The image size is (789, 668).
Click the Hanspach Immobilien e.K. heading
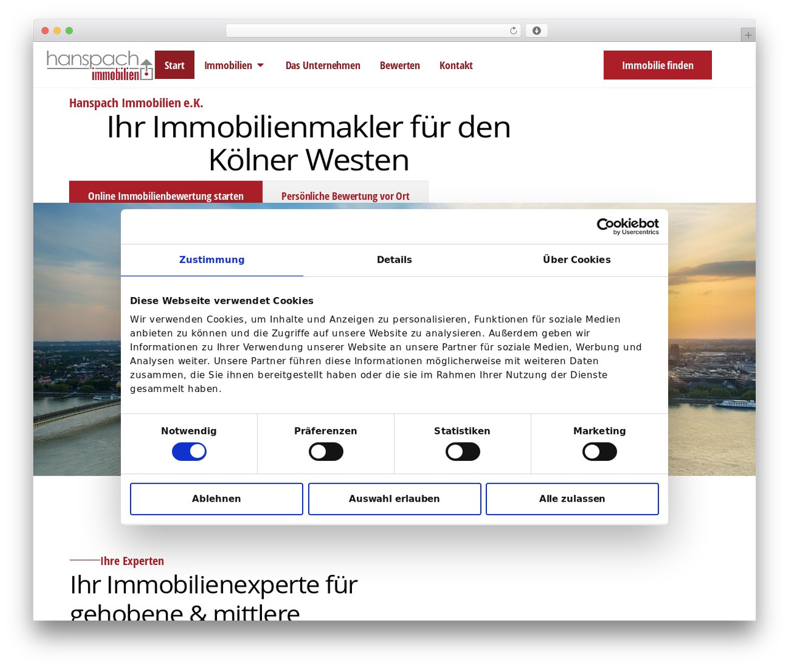136,103
